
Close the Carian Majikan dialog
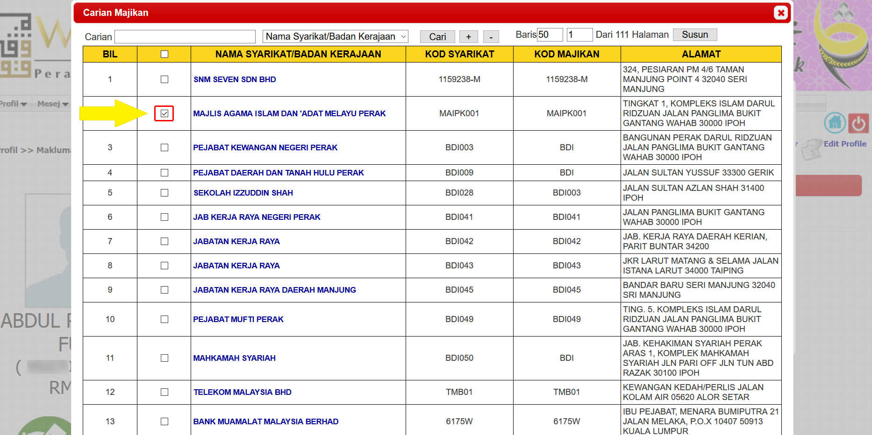coord(780,13)
